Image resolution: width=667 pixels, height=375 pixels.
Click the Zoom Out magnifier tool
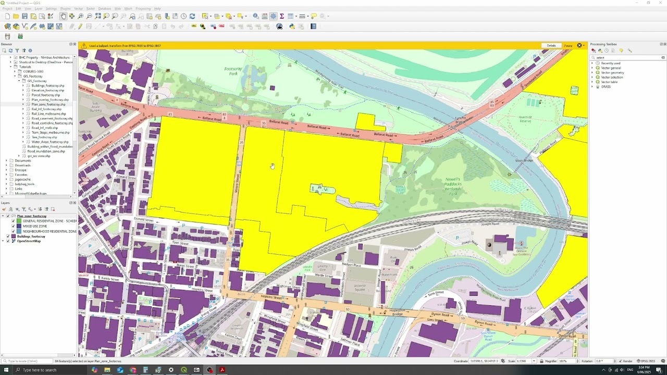point(89,16)
